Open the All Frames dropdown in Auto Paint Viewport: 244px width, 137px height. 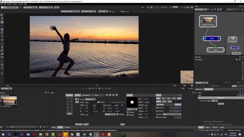(202, 83)
